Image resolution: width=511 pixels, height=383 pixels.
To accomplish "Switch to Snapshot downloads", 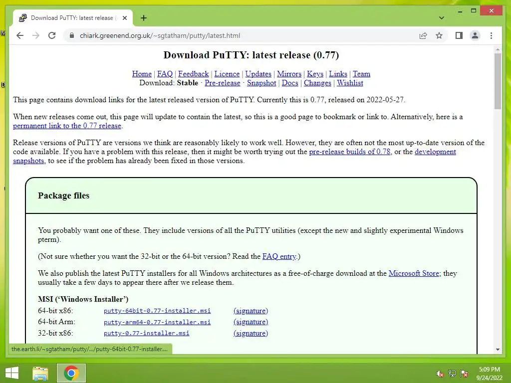I will [261, 83].
